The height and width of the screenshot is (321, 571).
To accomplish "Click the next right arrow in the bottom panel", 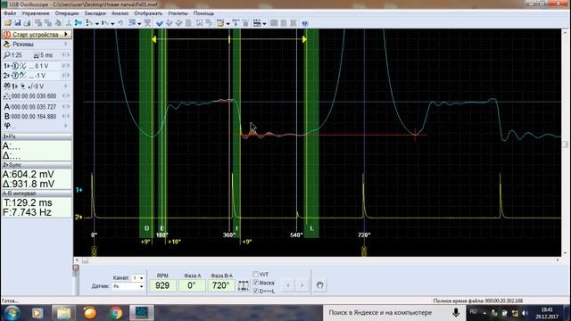I will pyautogui.click(x=302, y=285).
